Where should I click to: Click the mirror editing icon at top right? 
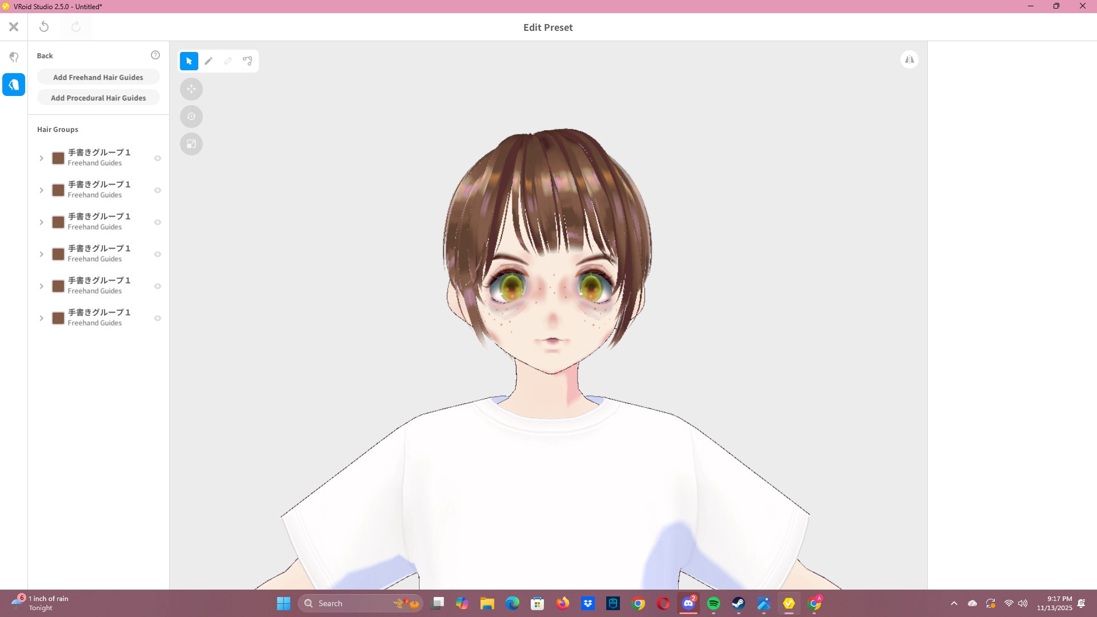pyautogui.click(x=909, y=59)
